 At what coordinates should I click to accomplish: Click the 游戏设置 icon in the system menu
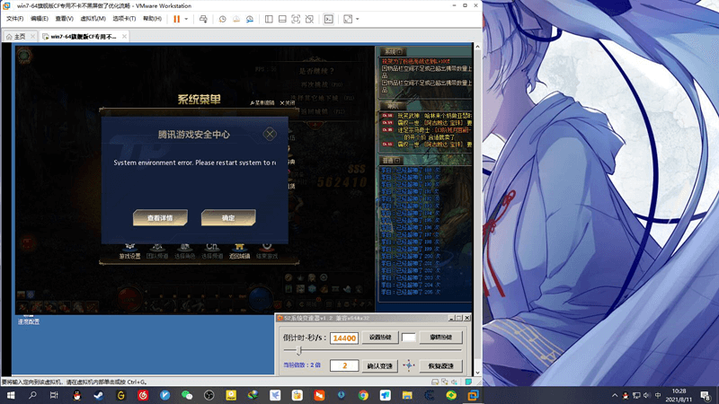(x=129, y=251)
